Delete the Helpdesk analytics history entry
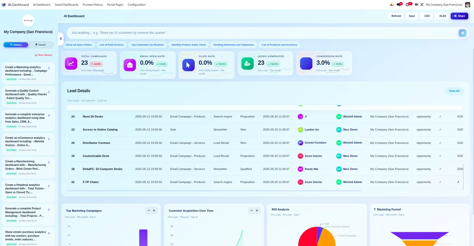 click(49, 186)
